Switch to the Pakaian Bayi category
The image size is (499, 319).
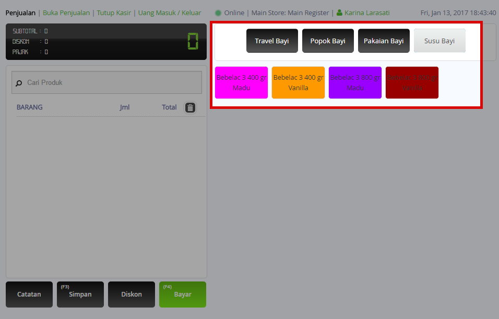click(x=384, y=41)
